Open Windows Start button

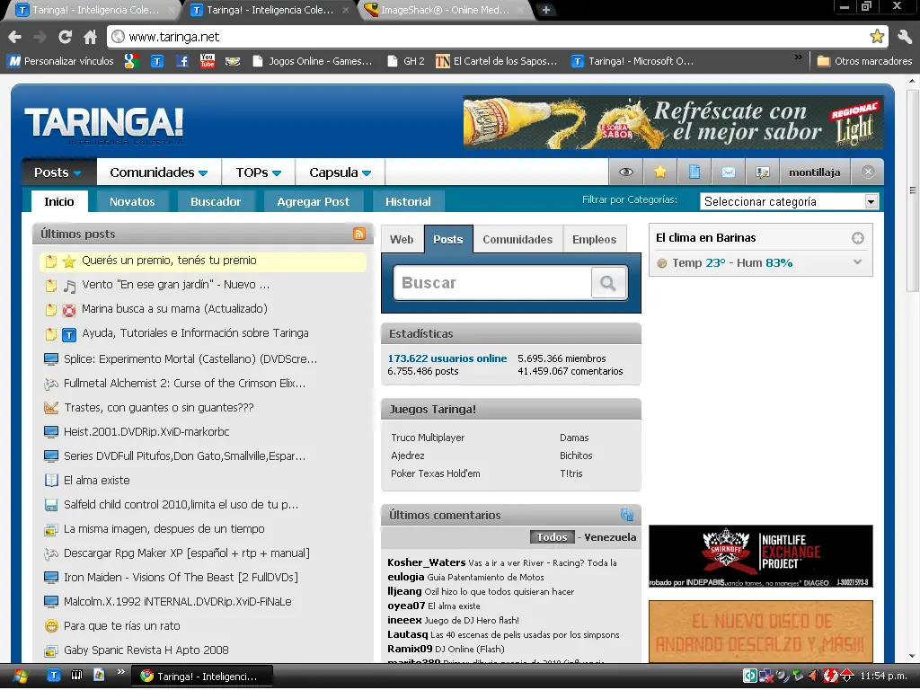(20, 676)
